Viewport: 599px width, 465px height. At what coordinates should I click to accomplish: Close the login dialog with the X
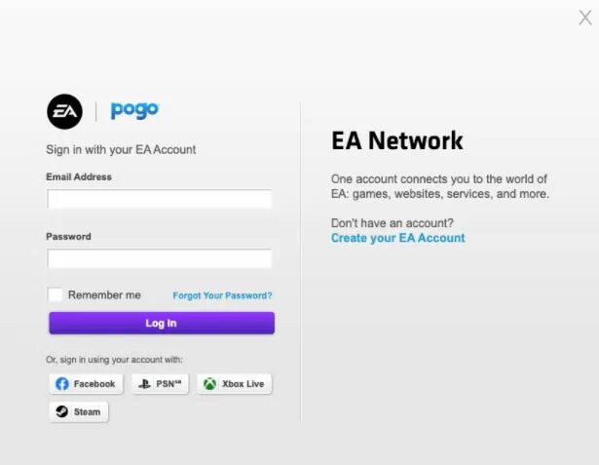click(x=585, y=18)
